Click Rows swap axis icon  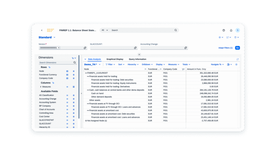pos(49,67)
